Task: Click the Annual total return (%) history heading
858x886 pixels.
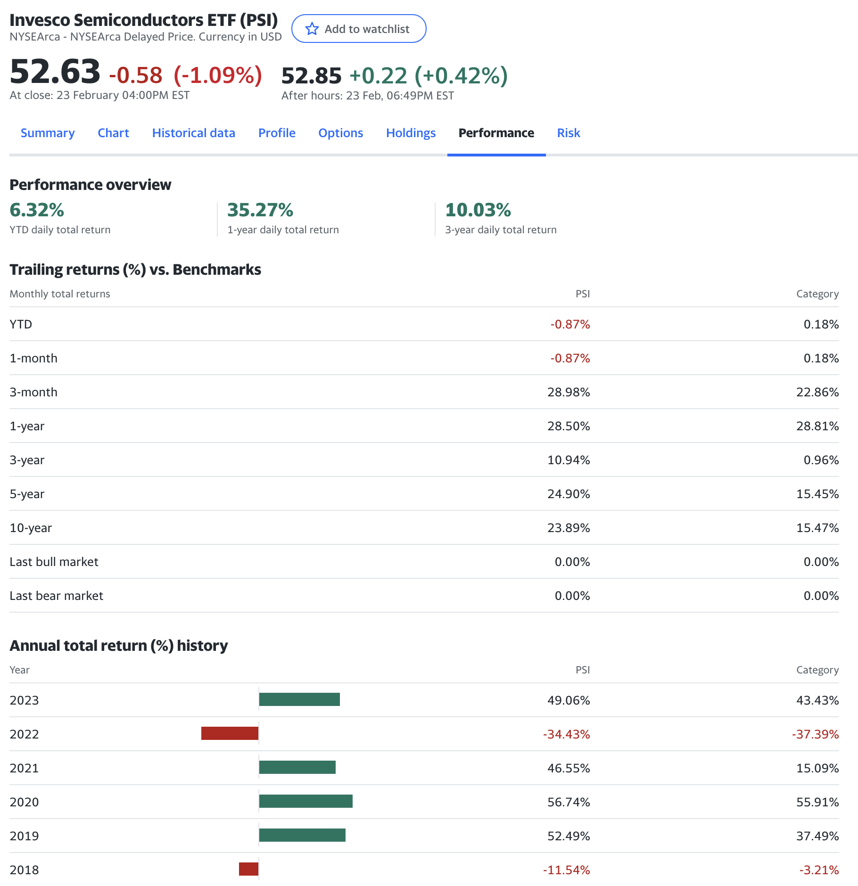Action: 119,646
